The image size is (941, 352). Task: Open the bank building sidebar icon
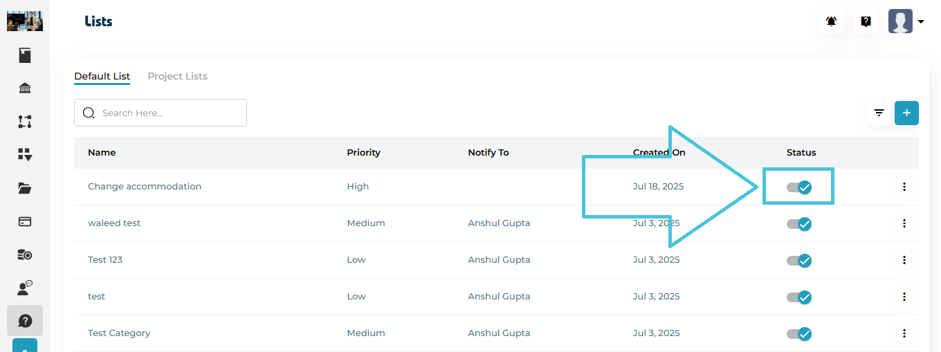pyautogui.click(x=25, y=89)
